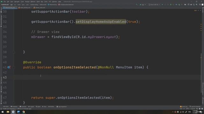This screenshot has height=114, width=204.
Task: Open the Resource Manager sidebar tab
Action: pyautogui.click(x=1, y=21)
